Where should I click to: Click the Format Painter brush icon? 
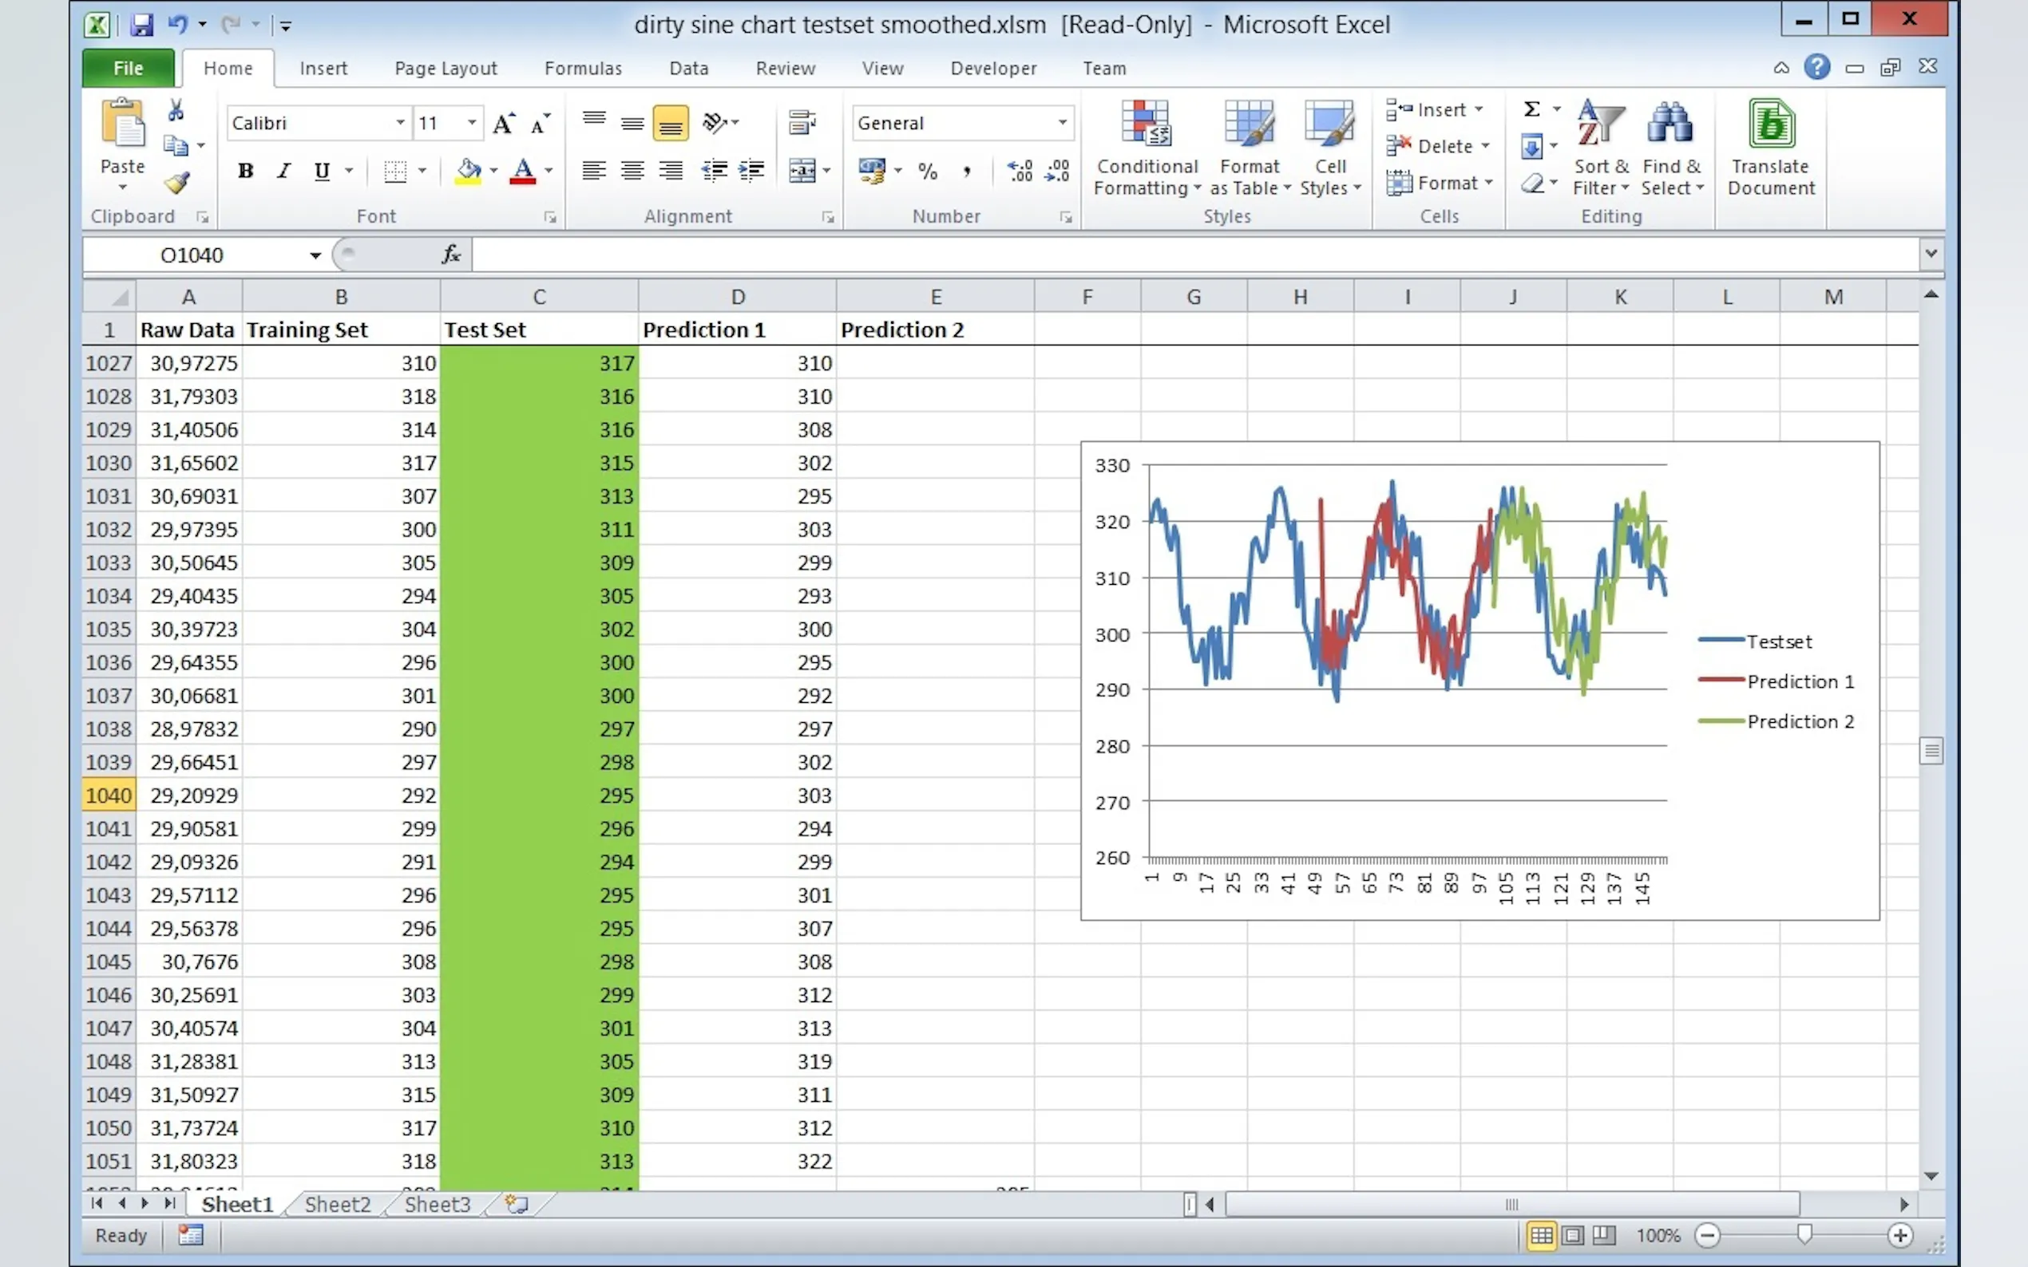coord(177,183)
